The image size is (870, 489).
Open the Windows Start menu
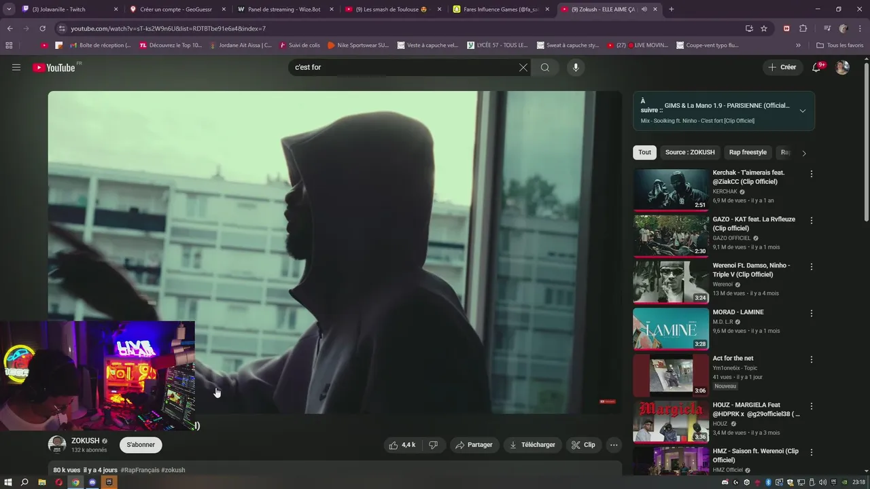(x=8, y=482)
